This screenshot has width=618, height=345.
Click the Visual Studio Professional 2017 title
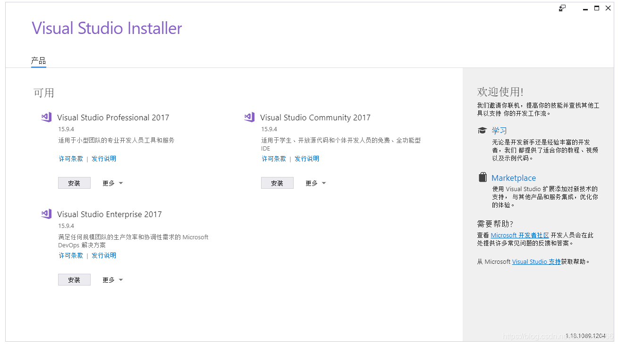(x=113, y=118)
